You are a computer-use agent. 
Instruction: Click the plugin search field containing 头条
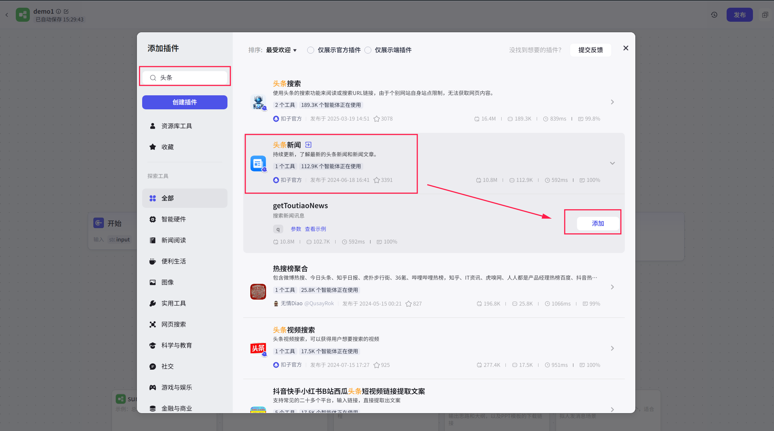(x=190, y=78)
